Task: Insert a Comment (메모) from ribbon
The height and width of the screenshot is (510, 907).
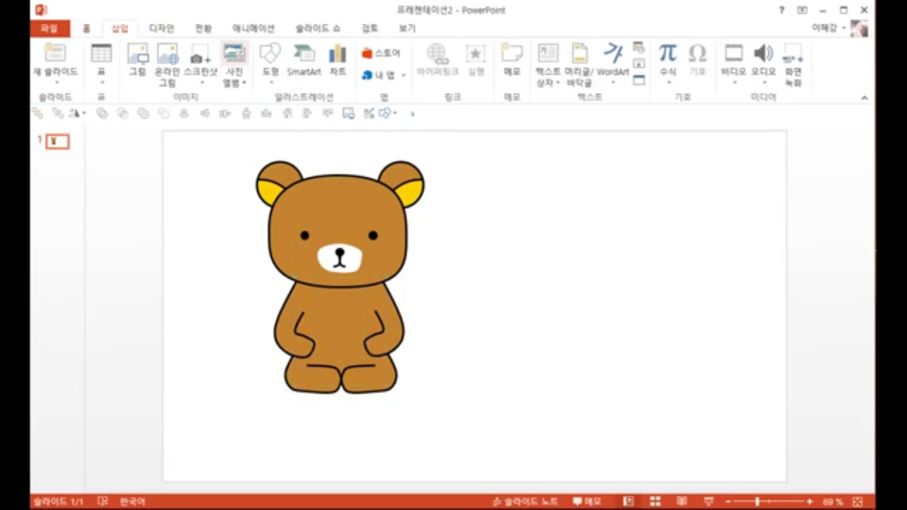Action: point(512,60)
